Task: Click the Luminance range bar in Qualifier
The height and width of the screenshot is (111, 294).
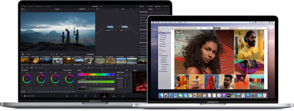Action: tap(96, 89)
